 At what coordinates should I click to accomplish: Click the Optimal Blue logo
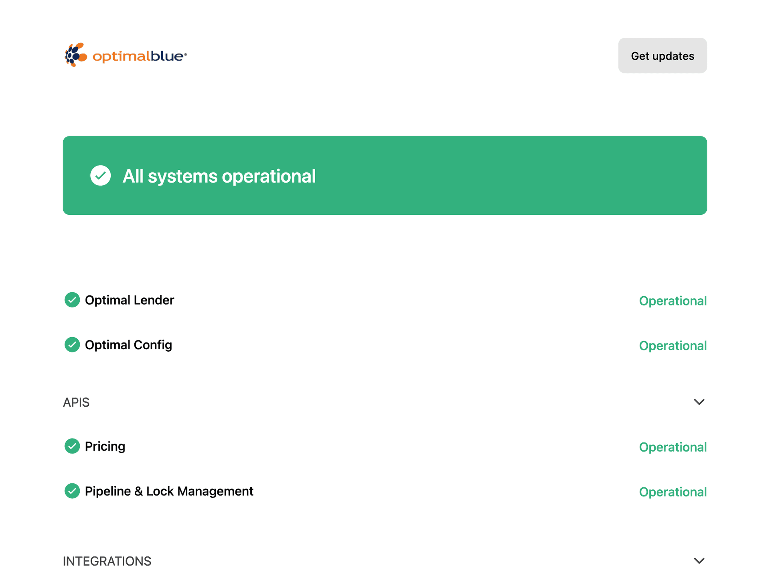(126, 55)
